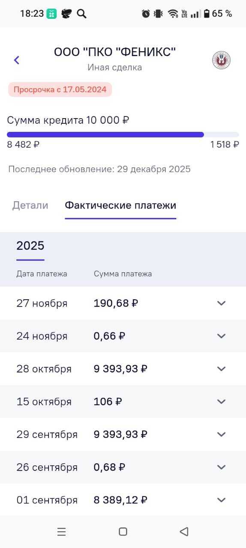The image size is (246, 548).
Task: Open the round creditor logo icon
Action: (x=221, y=60)
